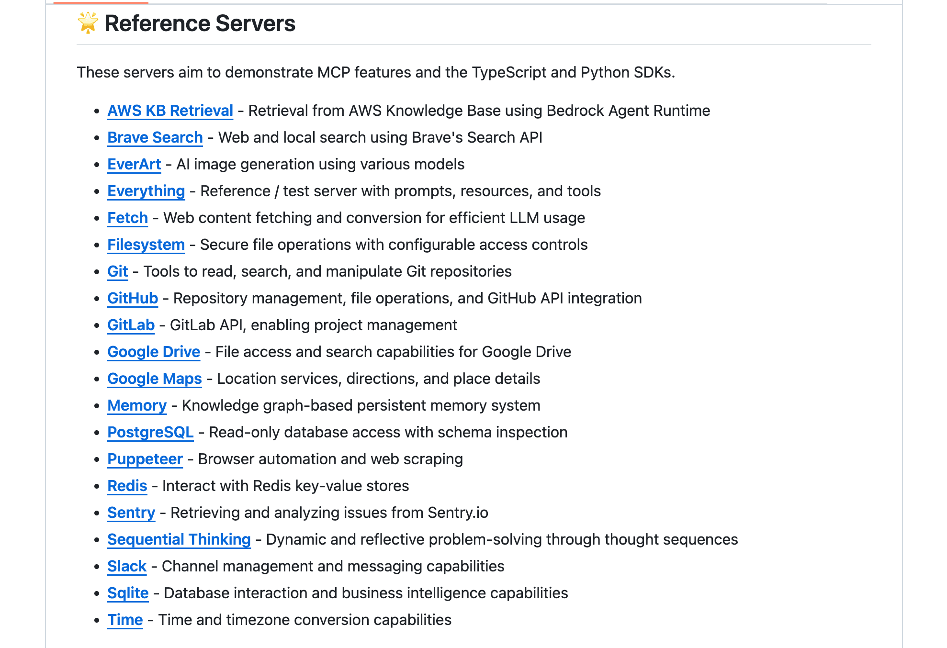947x648 pixels.
Task: Open the Memory server link
Action: 137,405
